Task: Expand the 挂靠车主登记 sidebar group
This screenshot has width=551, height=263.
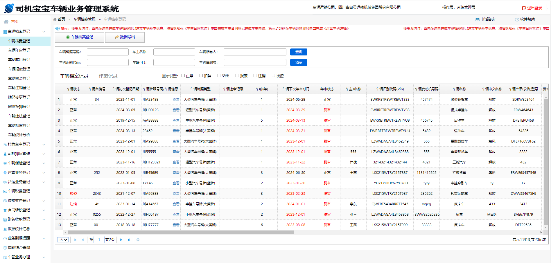Action: click(x=44, y=145)
